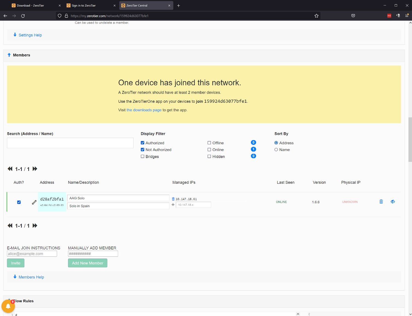Reload the current browser page
This screenshot has width=412, height=316.
[23, 16]
